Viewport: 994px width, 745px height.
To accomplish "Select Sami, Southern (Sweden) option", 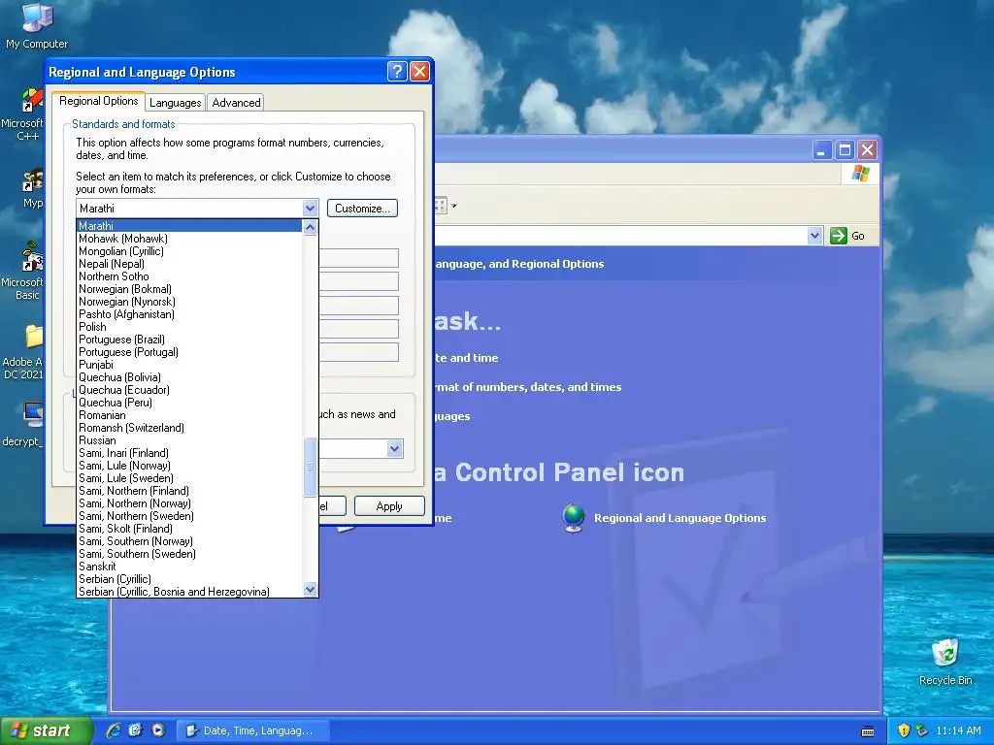I will [189, 554].
